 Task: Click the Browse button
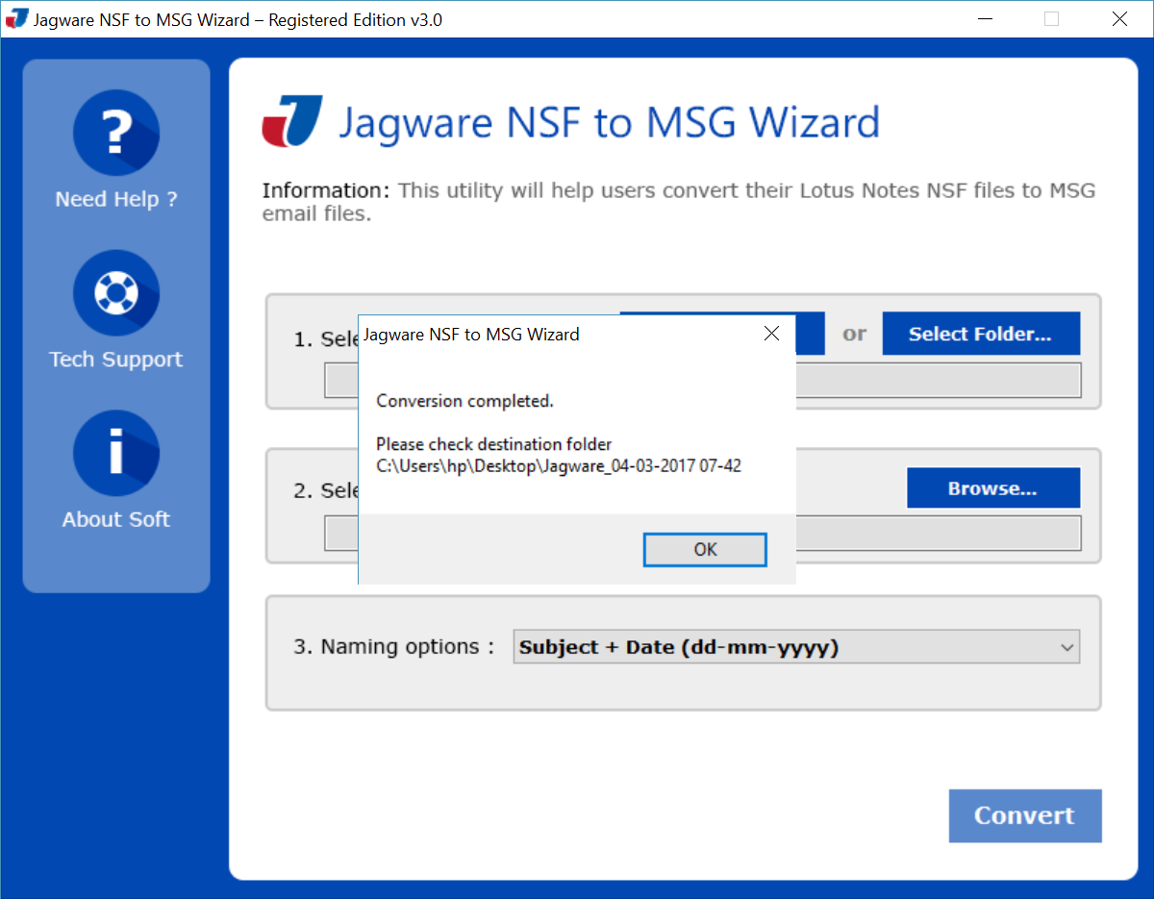tap(993, 488)
